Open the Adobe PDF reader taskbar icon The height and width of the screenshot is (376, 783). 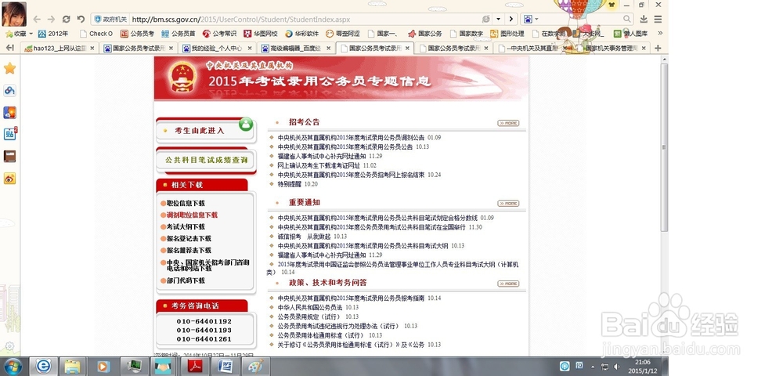pos(194,367)
